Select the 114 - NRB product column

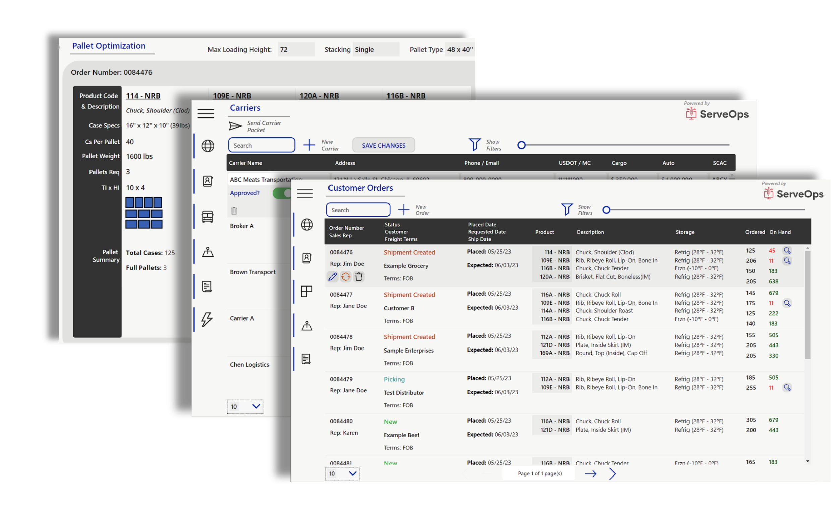coord(143,96)
